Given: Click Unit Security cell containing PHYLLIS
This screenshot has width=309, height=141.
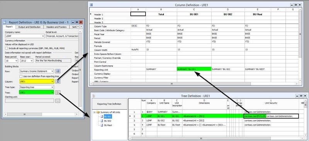Looking at the screenshot, I should [271, 116].
